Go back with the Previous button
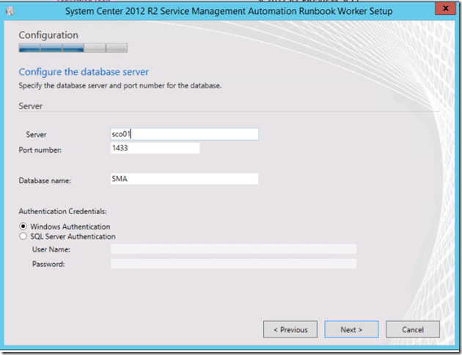462x355 pixels. coord(290,329)
